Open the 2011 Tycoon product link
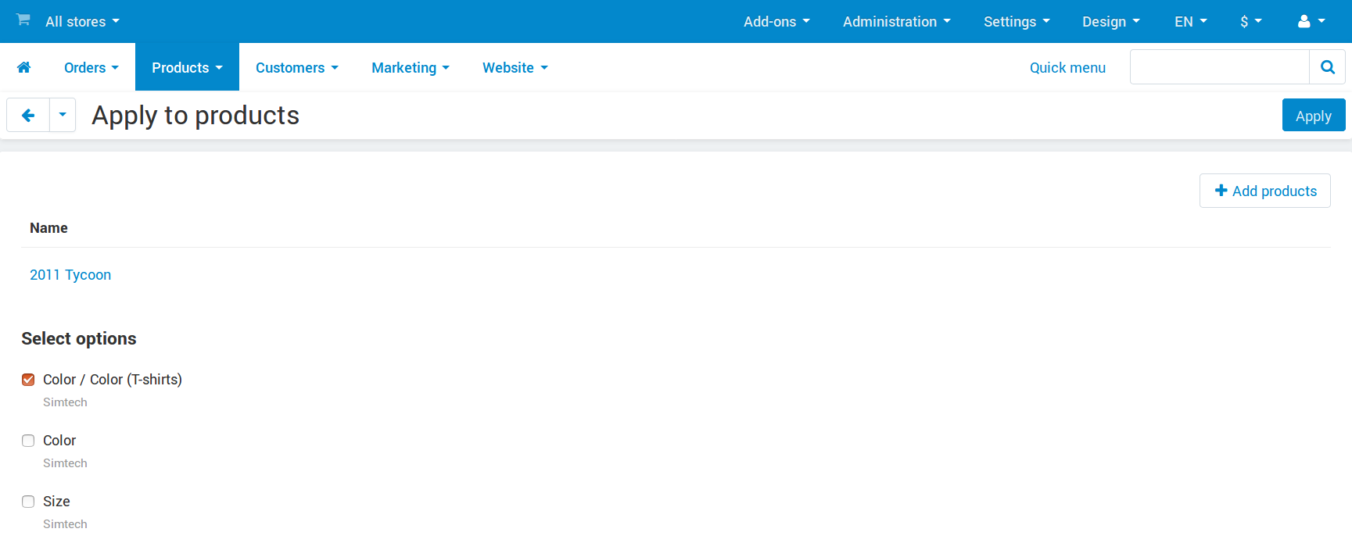This screenshot has width=1352, height=543. click(70, 275)
